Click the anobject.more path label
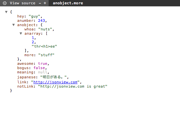This screenshot has width=180, height=120. [68, 3]
